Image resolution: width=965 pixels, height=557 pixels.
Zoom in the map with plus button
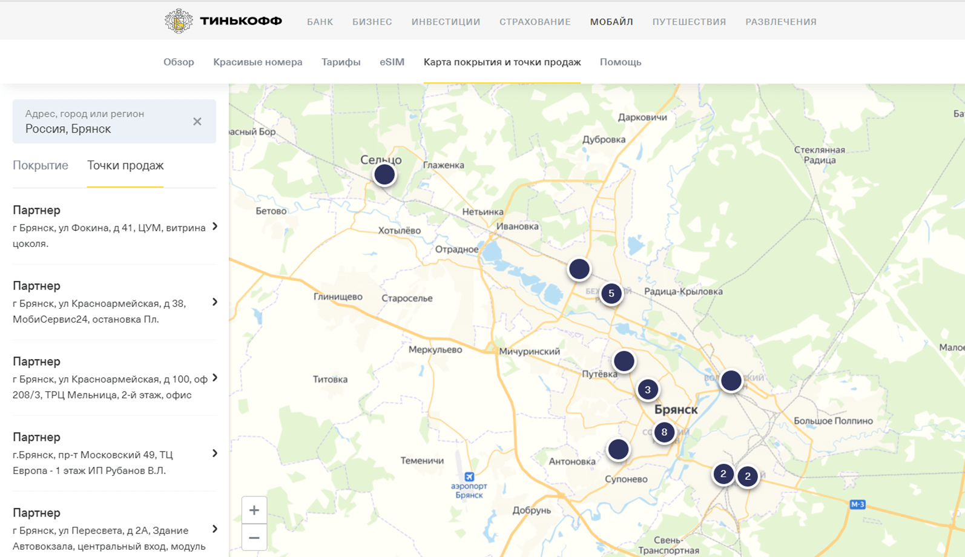pos(254,510)
